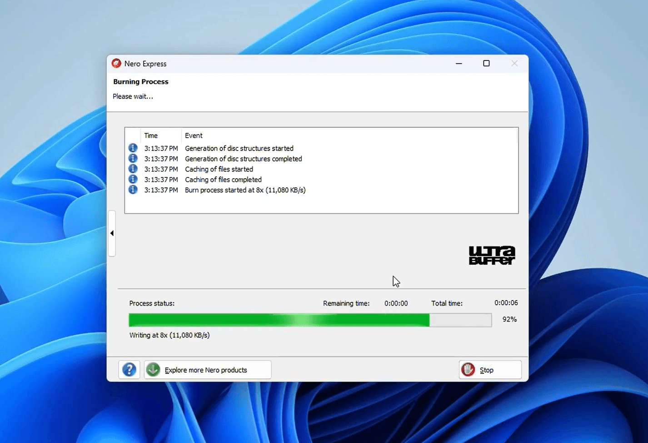Click the red hand Stop icon
The image size is (648, 443).
pyautogui.click(x=468, y=370)
